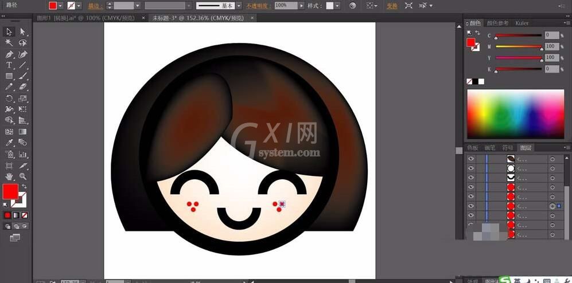The width and height of the screenshot is (572, 283).
Task: Click the swap fill and stroke arrow in toolbox
Action: (x=24, y=186)
